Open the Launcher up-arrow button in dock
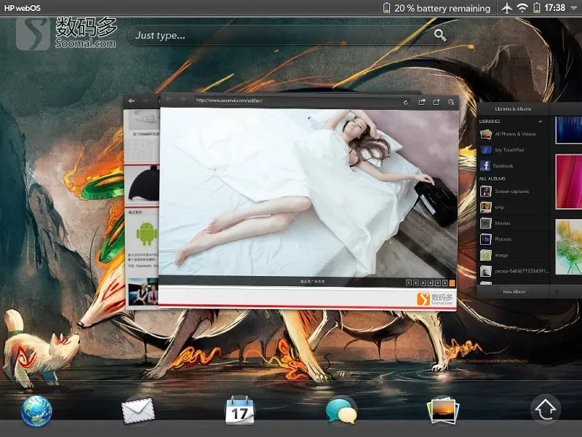The height and width of the screenshot is (437, 582). (x=545, y=410)
